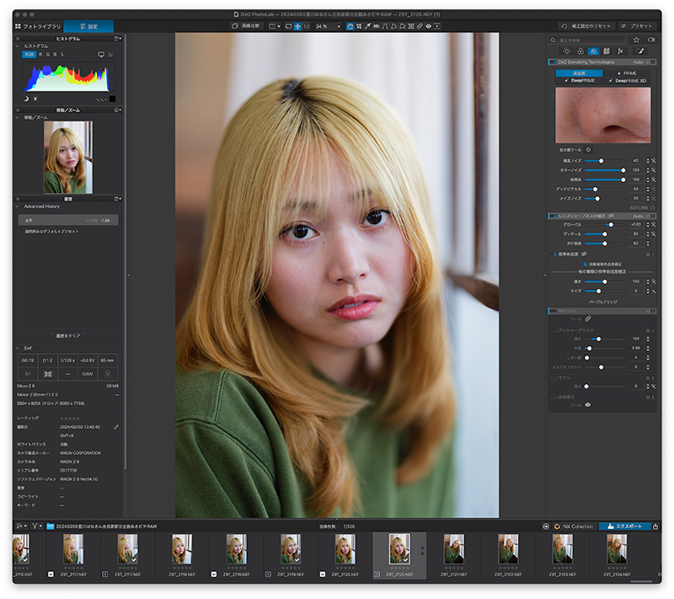Open the Color corrections palette icon
The image size is (674, 599).
point(580,51)
